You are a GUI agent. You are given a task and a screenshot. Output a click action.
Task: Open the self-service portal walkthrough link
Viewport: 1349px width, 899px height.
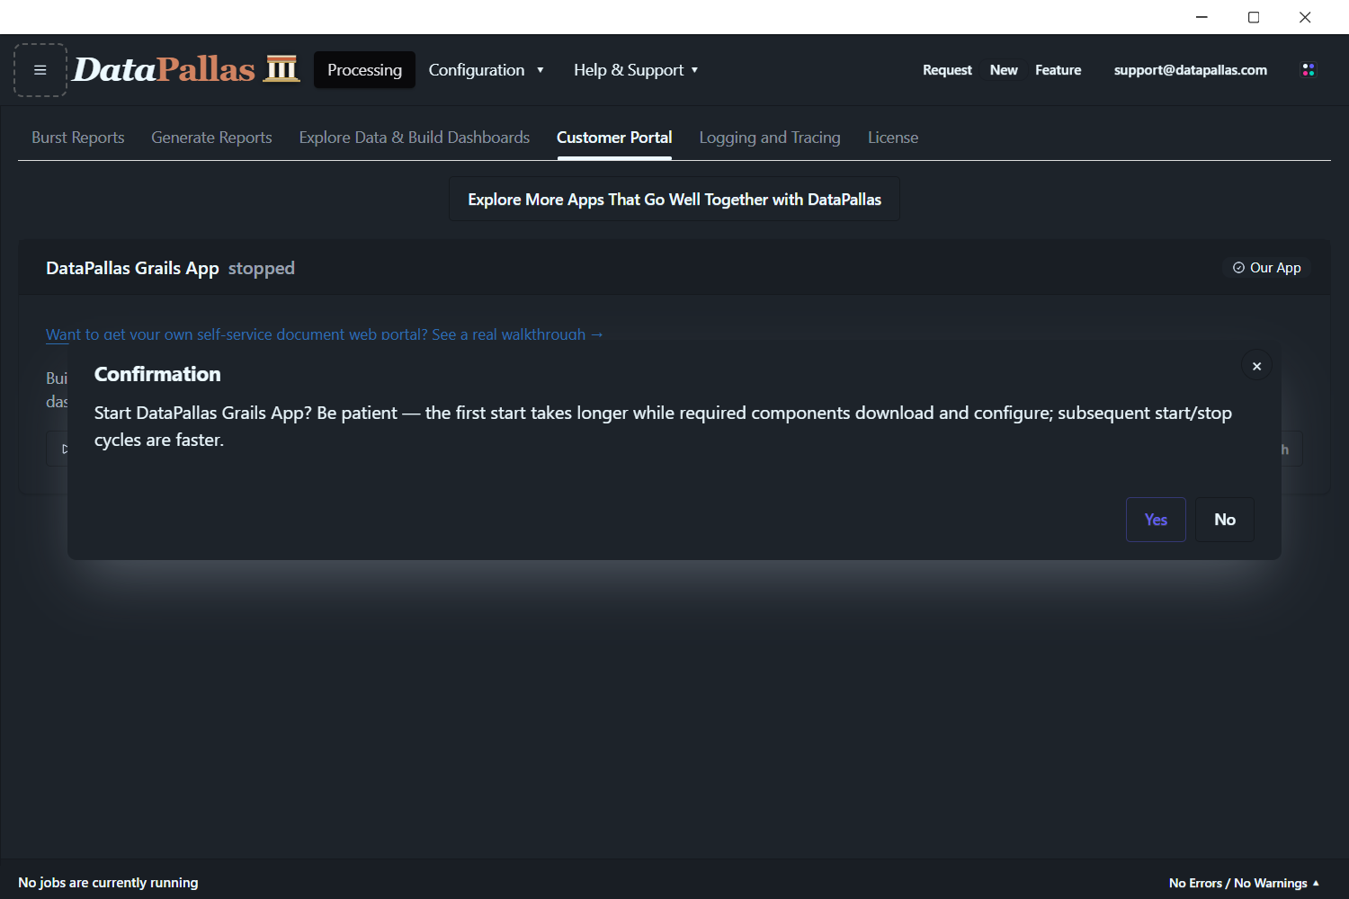pyautogui.click(x=325, y=334)
